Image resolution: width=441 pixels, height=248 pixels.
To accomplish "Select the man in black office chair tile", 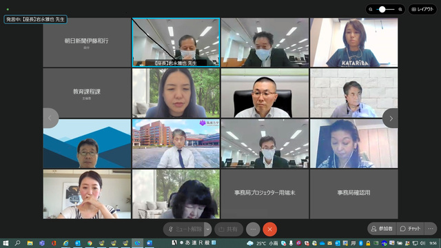I will click(265, 93).
